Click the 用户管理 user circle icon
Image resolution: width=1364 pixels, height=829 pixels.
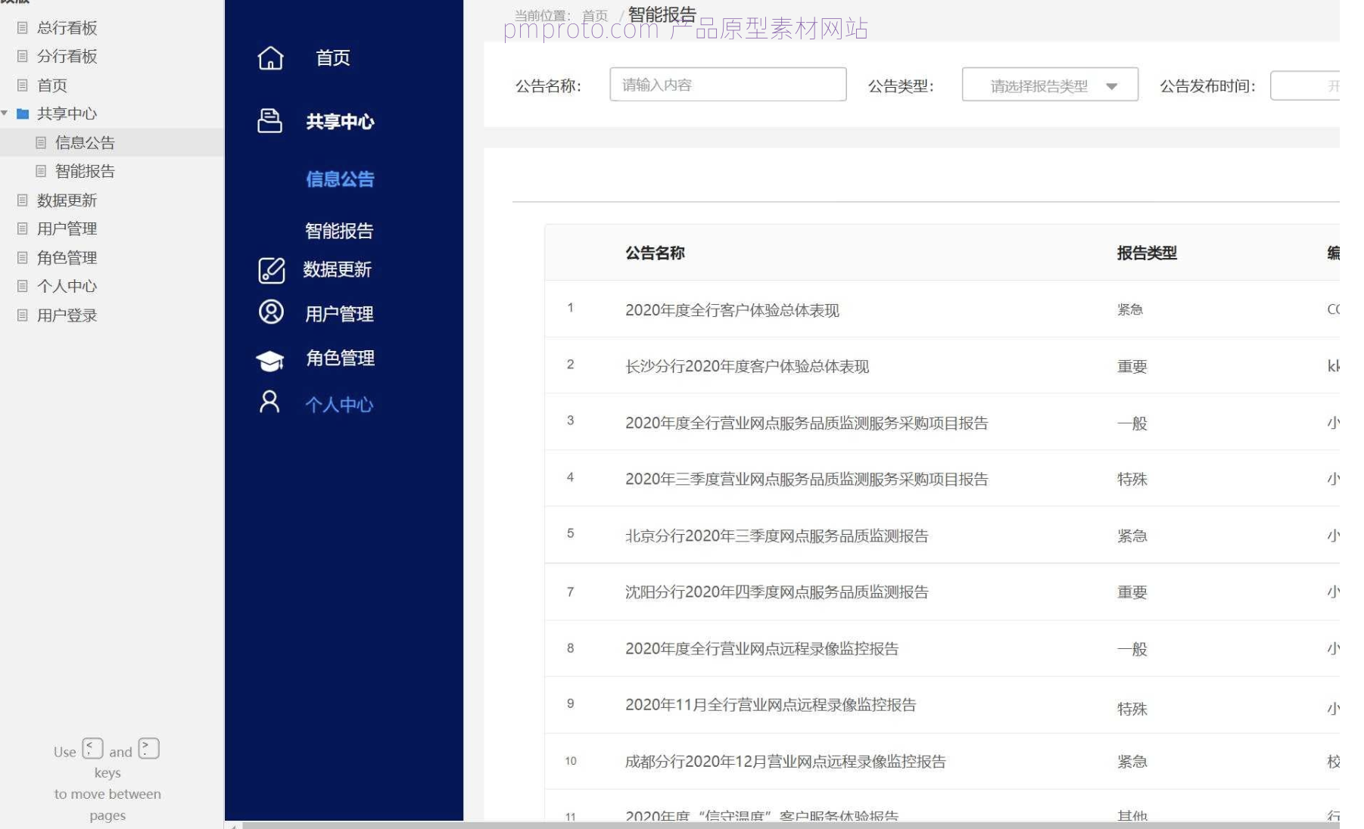point(271,312)
